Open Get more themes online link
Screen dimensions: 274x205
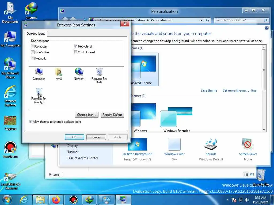pos(239,90)
